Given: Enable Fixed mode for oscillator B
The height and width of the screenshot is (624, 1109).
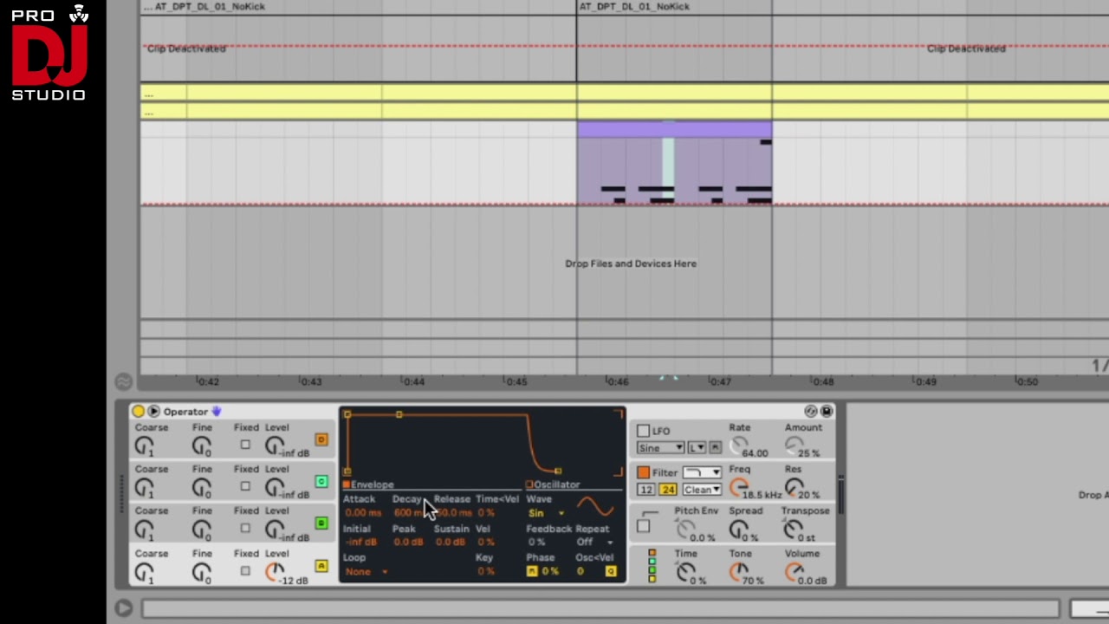Looking at the screenshot, I should point(245,528).
